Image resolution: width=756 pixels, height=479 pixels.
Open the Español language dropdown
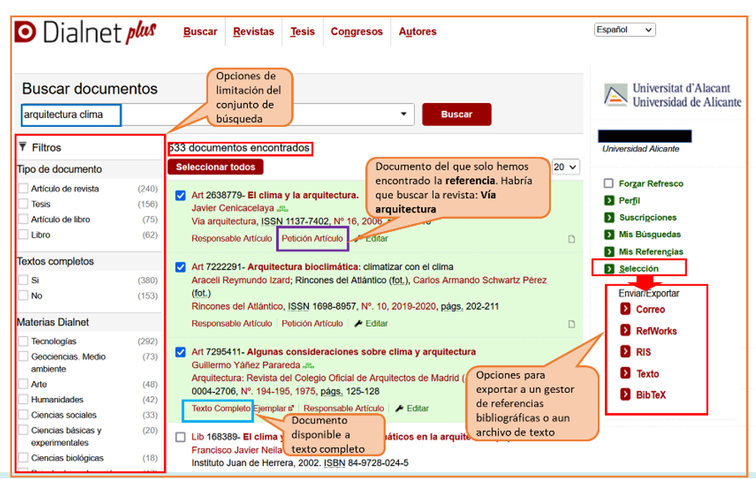point(624,30)
